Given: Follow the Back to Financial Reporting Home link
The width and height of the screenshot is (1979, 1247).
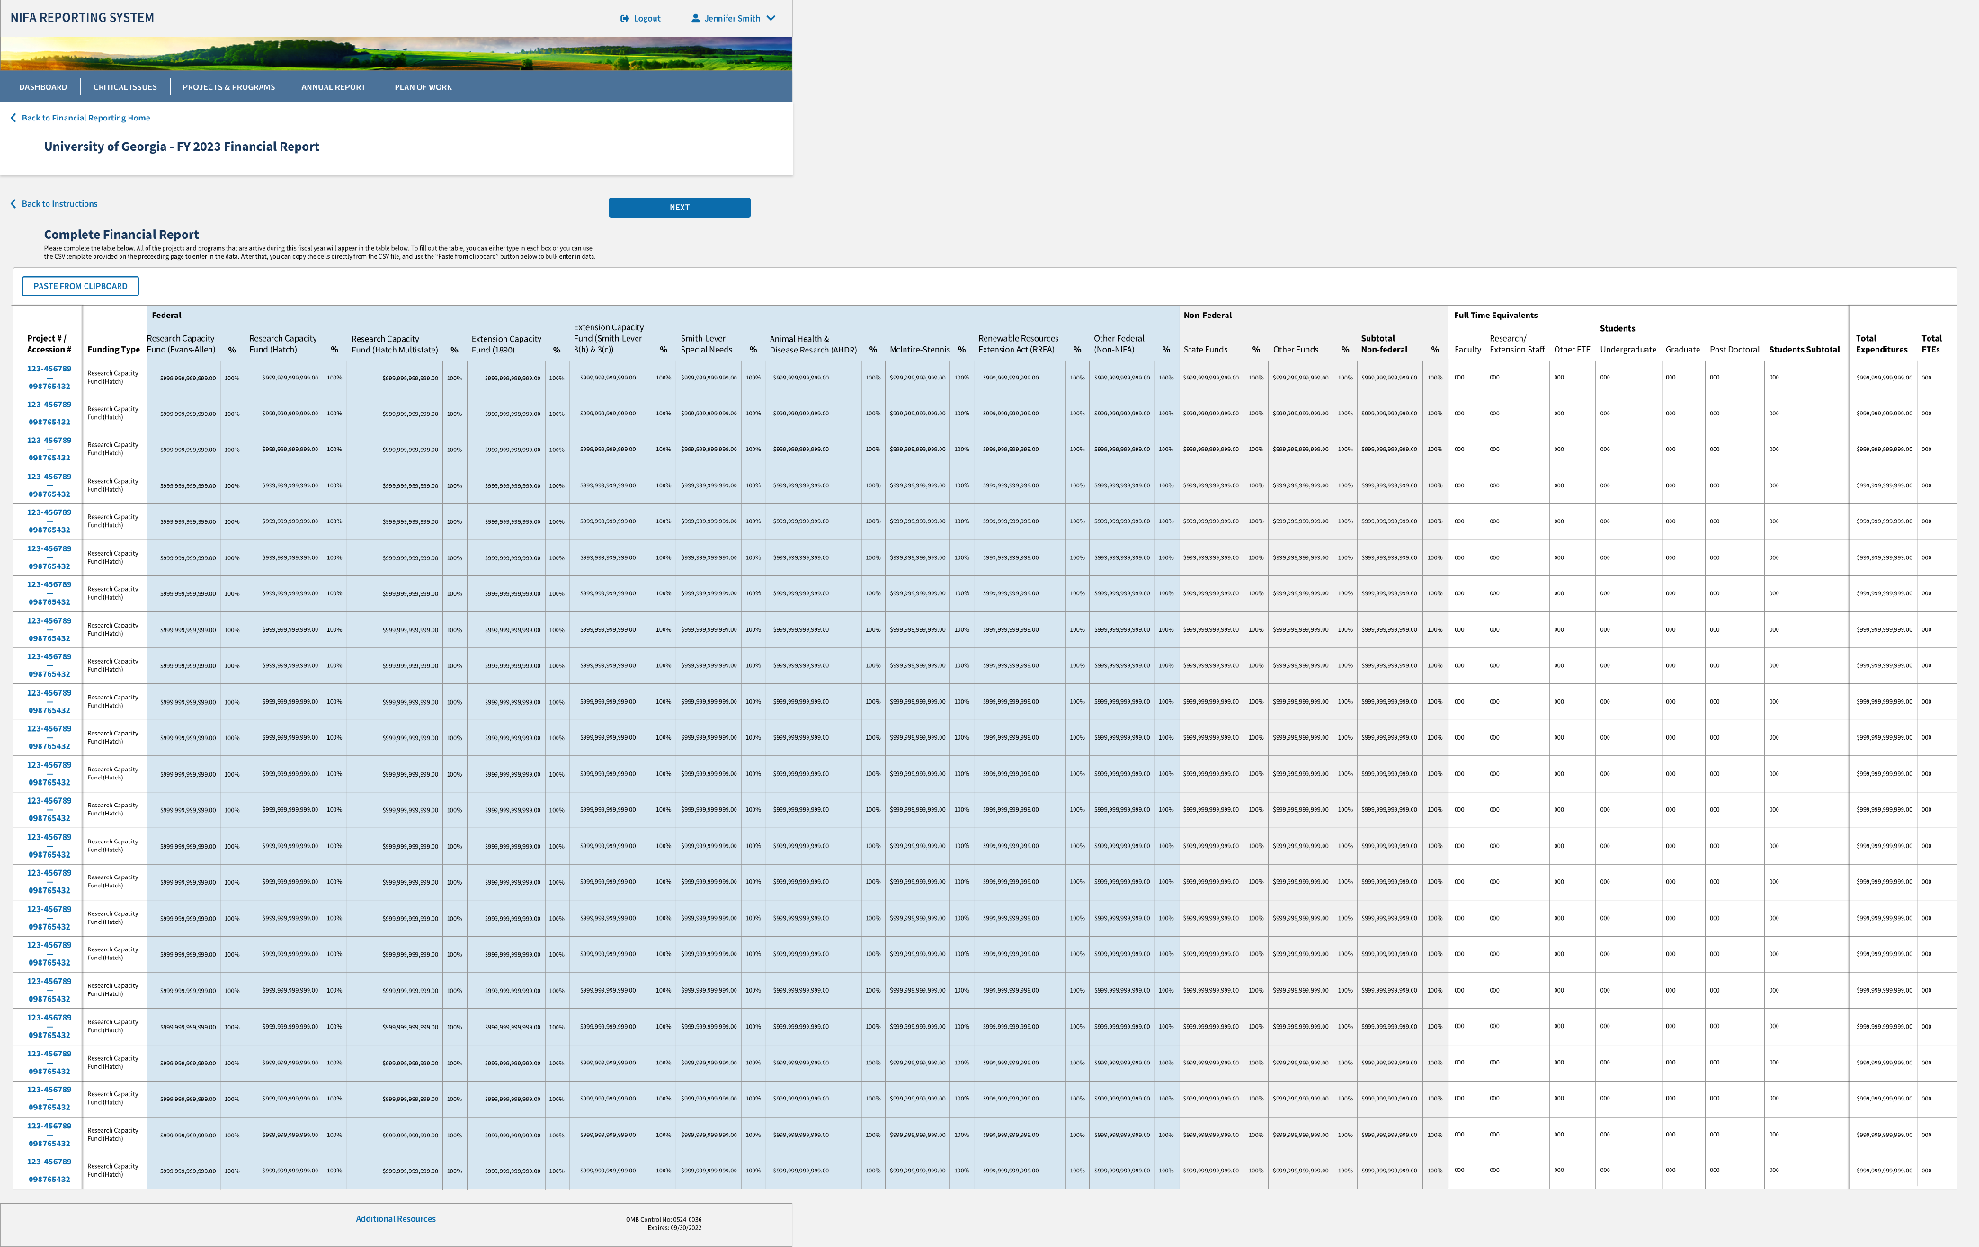Looking at the screenshot, I should click(x=85, y=118).
